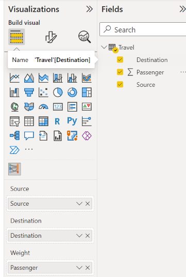
Task: Pick the Sankey custom visual icon
Action: coord(14,169)
